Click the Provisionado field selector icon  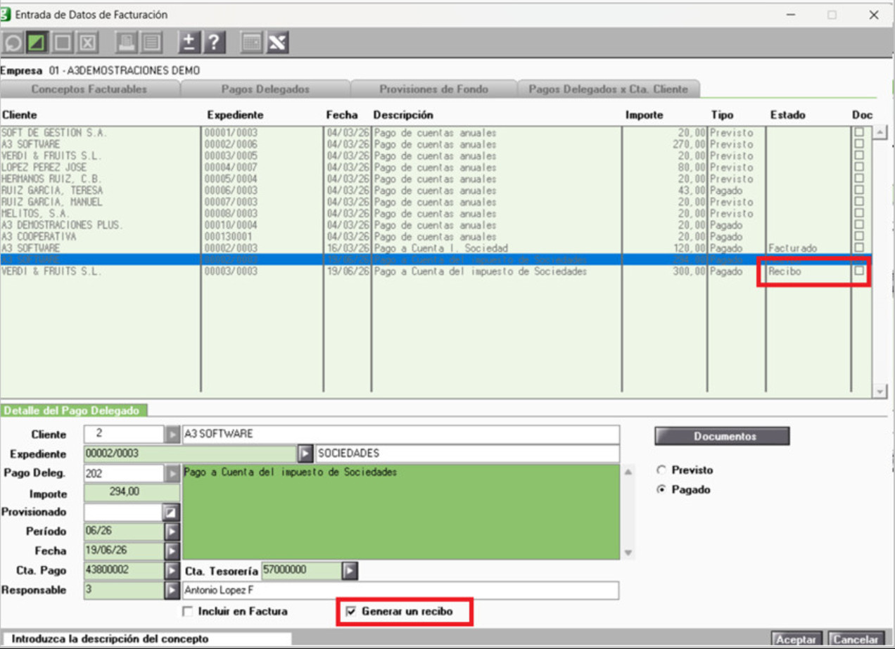(172, 513)
